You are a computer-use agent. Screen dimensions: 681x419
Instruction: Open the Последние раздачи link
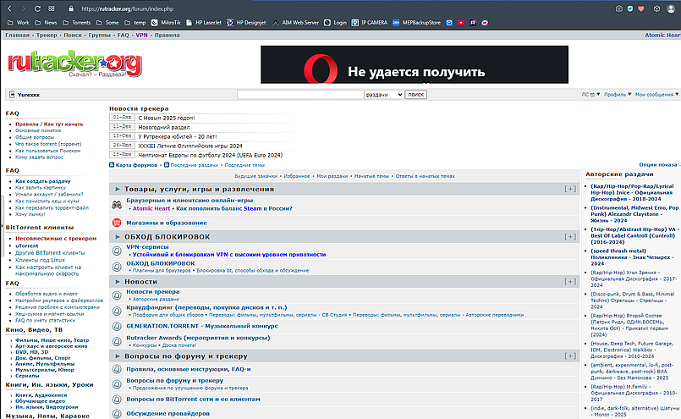(x=194, y=165)
